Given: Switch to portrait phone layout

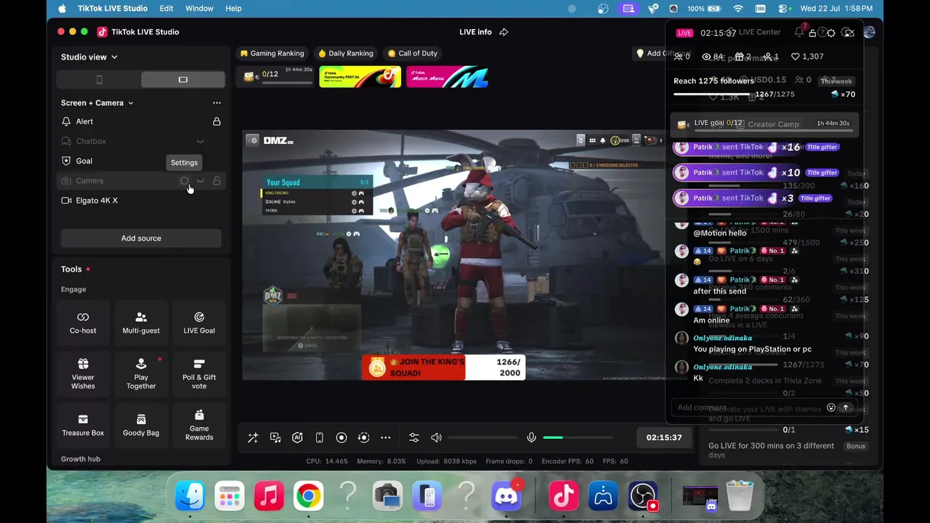Looking at the screenshot, I should click(x=100, y=79).
